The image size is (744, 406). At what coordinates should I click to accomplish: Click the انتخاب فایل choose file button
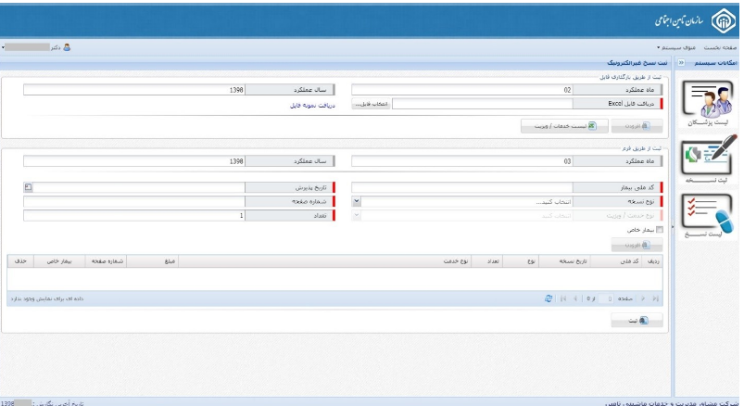point(371,104)
